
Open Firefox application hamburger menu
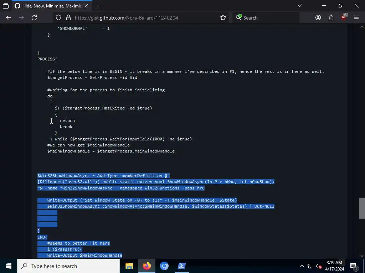(x=356, y=17)
